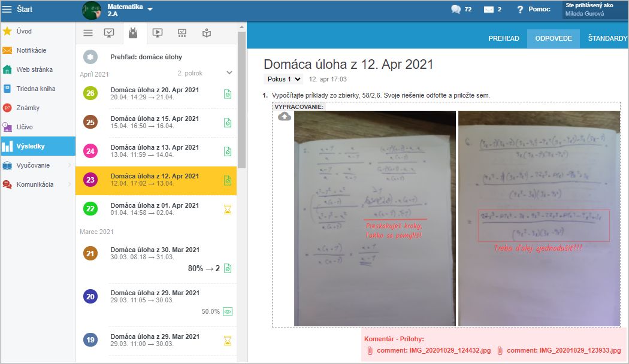Viewport: 629px width, 364px height.
Task: Switch to the ŠTANDARDY tab
Action: (x=607, y=38)
